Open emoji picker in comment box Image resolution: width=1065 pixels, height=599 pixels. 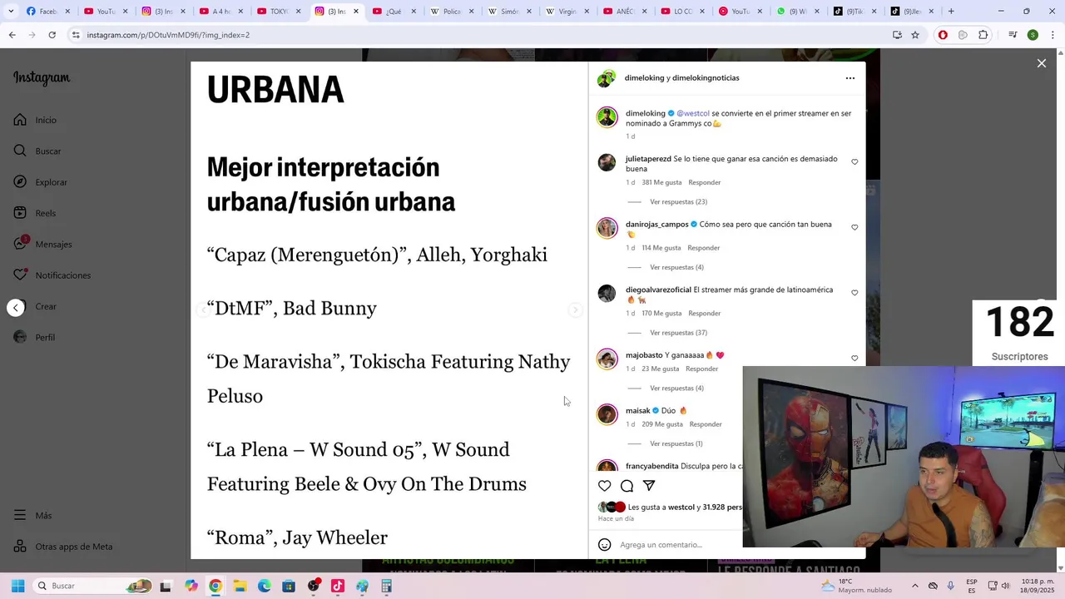coord(605,545)
